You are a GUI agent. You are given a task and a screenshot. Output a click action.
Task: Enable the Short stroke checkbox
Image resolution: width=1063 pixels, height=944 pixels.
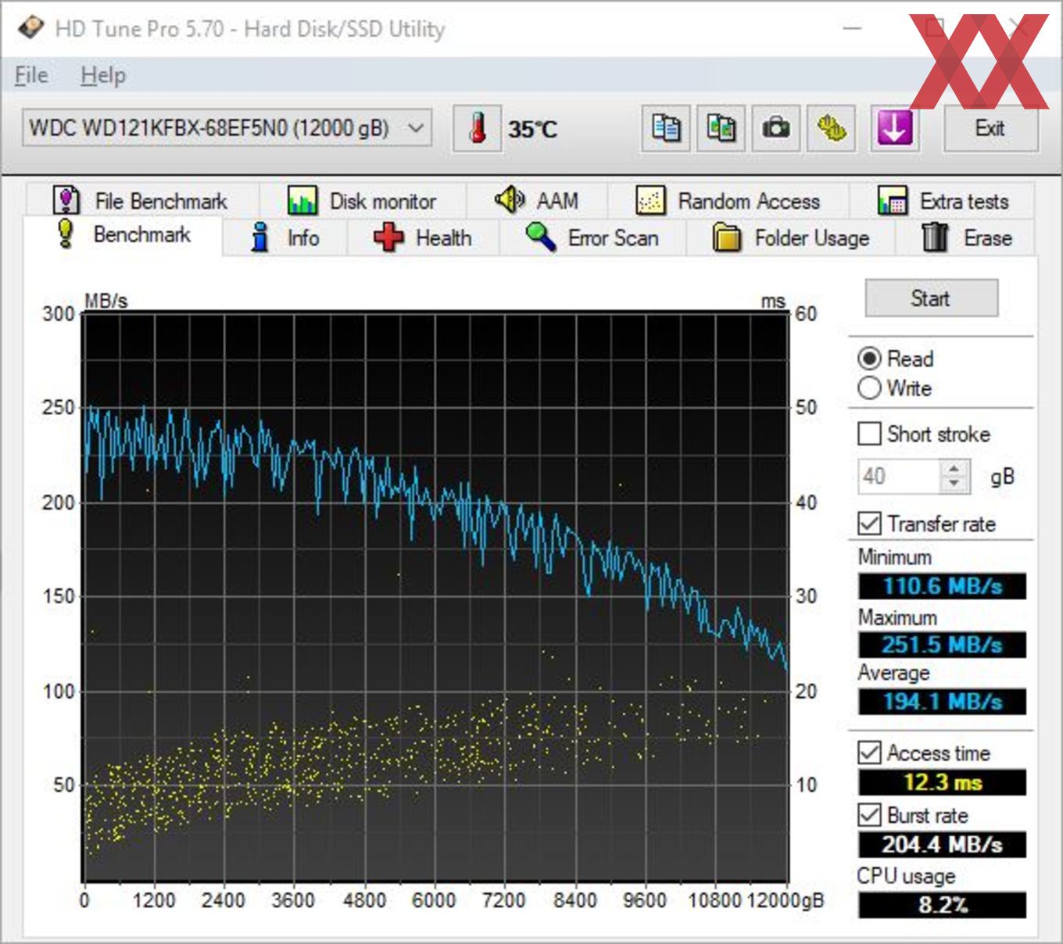(x=869, y=434)
